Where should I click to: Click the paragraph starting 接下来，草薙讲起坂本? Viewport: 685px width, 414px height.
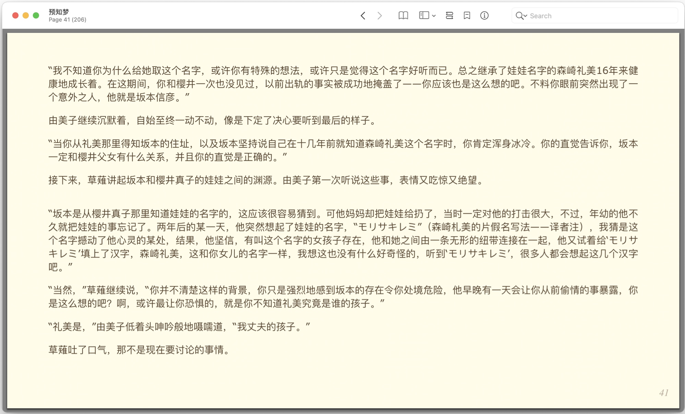(266, 180)
